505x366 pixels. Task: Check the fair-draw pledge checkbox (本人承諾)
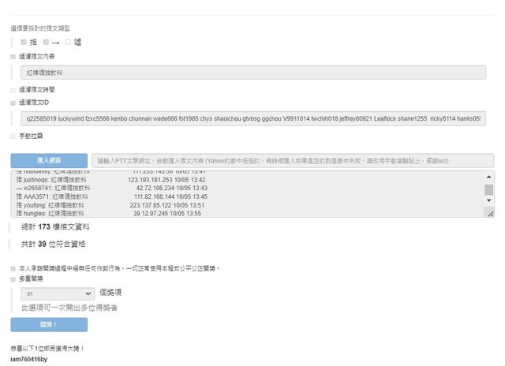point(13,268)
